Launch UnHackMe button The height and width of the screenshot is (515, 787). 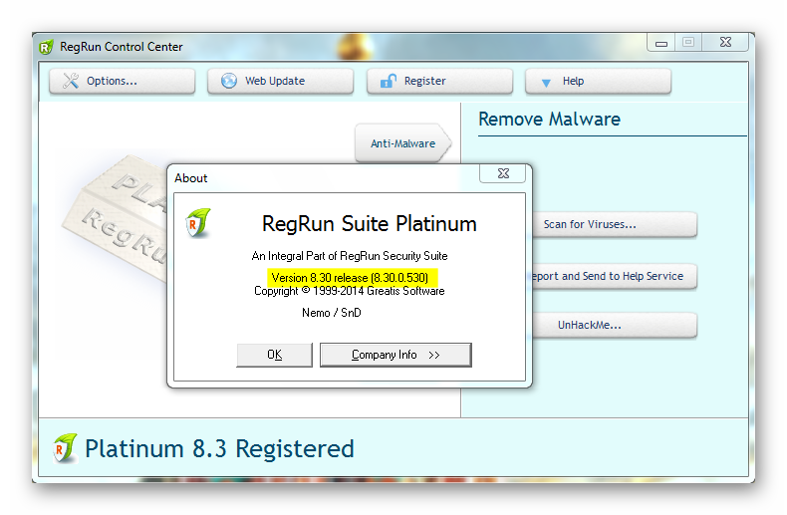(615, 326)
